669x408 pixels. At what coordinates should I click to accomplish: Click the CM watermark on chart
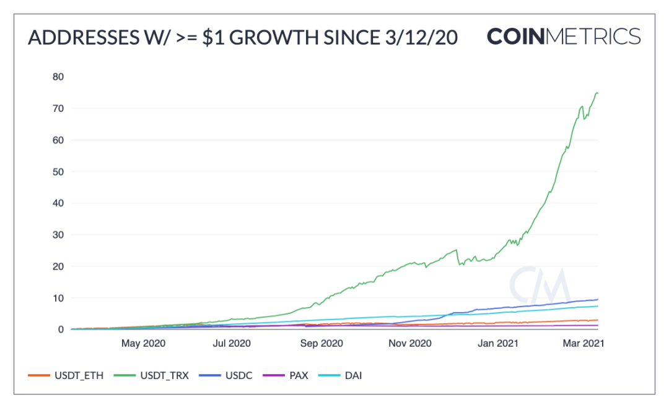click(x=540, y=284)
